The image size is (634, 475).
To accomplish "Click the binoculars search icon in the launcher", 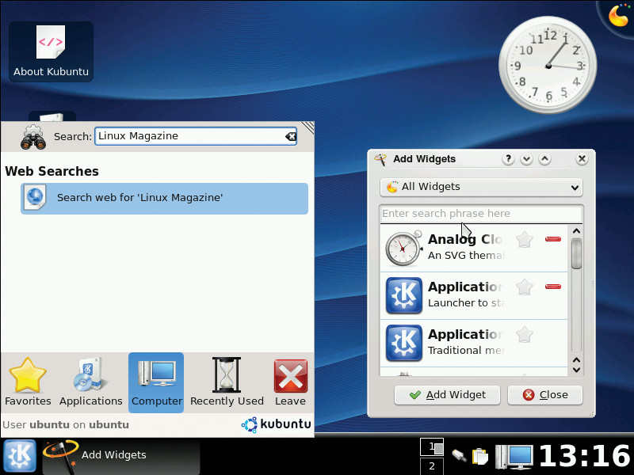I will (x=33, y=137).
